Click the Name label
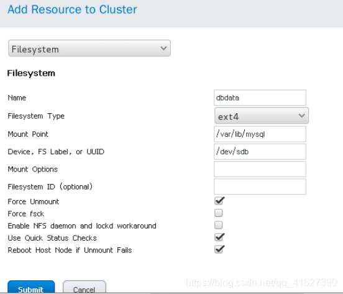 [17, 98]
